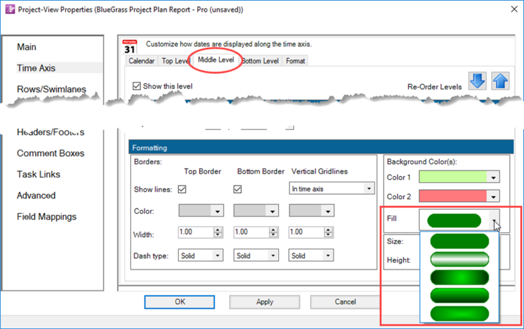Image resolution: width=524 pixels, height=329 pixels.
Task: Switch to the Calendar tab
Action: (141, 61)
